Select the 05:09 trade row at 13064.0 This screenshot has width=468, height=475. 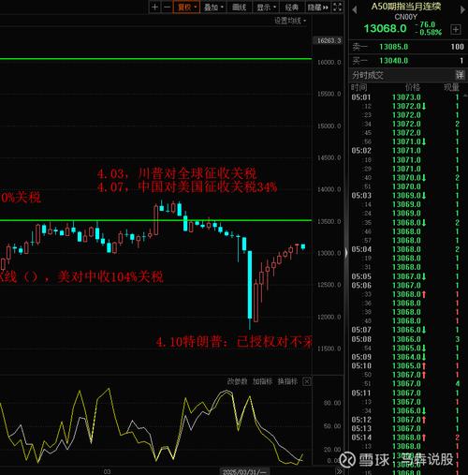click(x=405, y=357)
